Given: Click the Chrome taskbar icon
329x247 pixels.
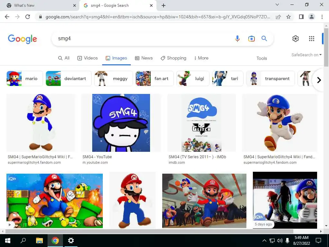Looking at the screenshot, I should point(55,241).
